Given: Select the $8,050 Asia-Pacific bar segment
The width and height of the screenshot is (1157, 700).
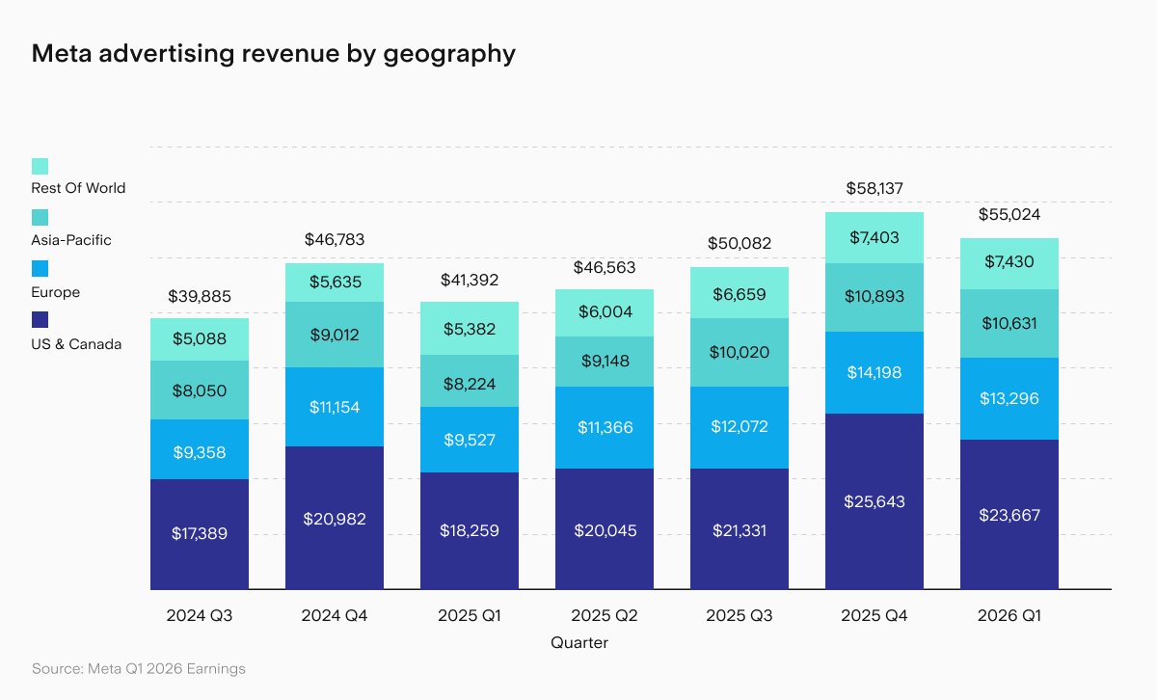Looking at the screenshot, I should (x=200, y=390).
